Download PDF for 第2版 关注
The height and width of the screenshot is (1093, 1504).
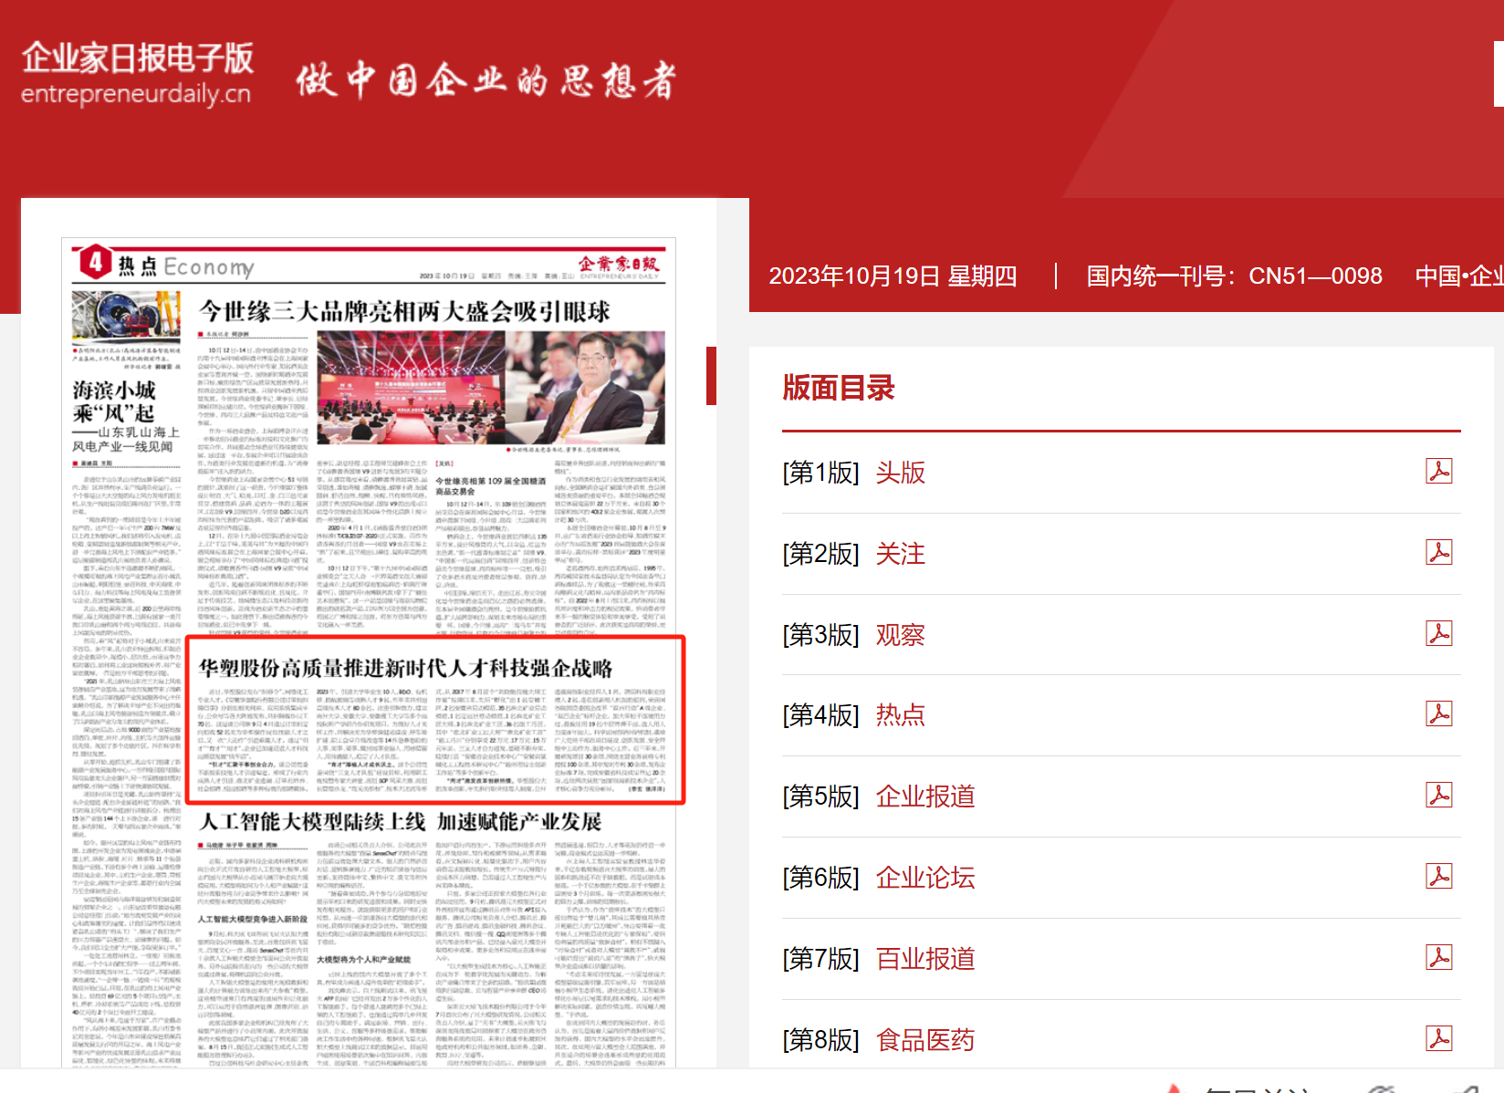[1438, 553]
